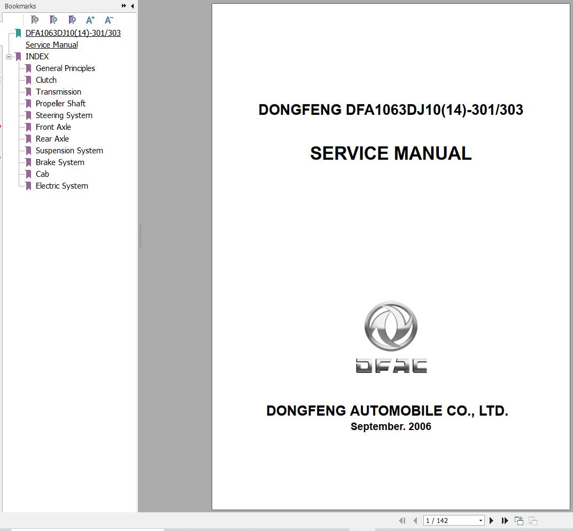This screenshot has width=573, height=531.
Task: Click the DONGFENG DFA1063DJ10(14)-301/303 title text
Action: pyautogui.click(x=391, y=110)
